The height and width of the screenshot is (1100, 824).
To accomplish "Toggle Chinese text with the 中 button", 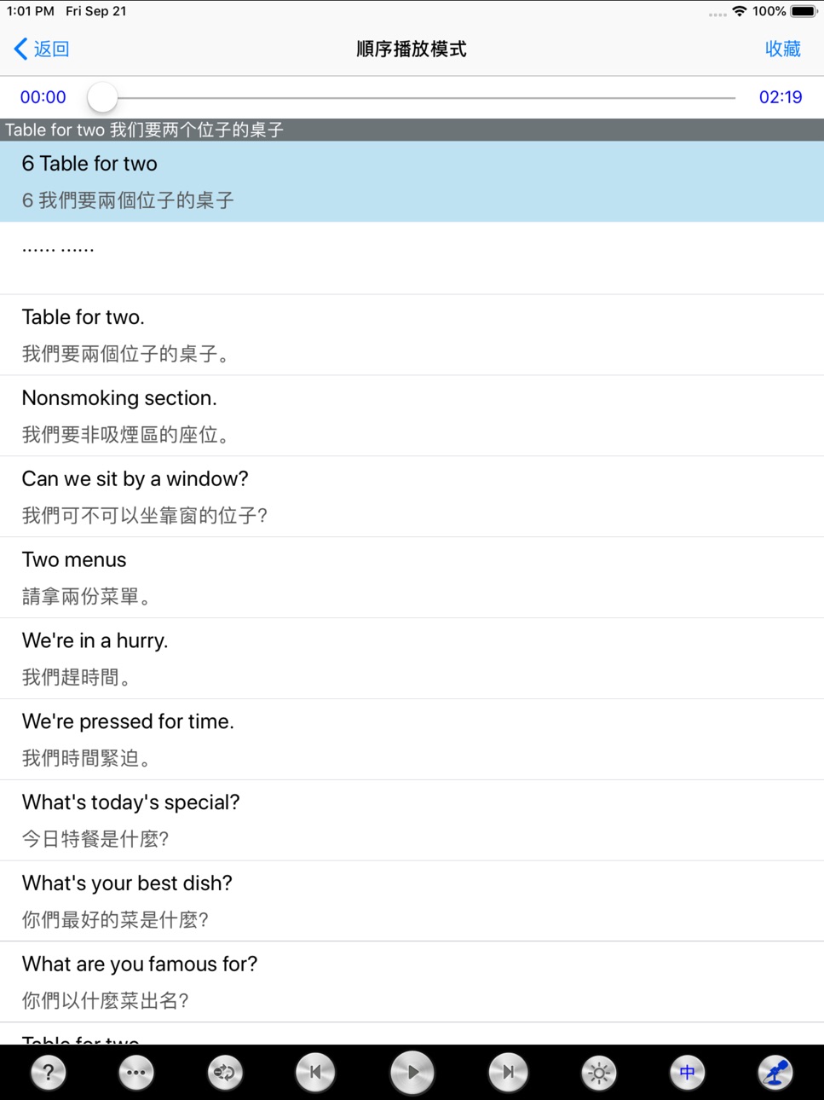I will (687, 1072).
